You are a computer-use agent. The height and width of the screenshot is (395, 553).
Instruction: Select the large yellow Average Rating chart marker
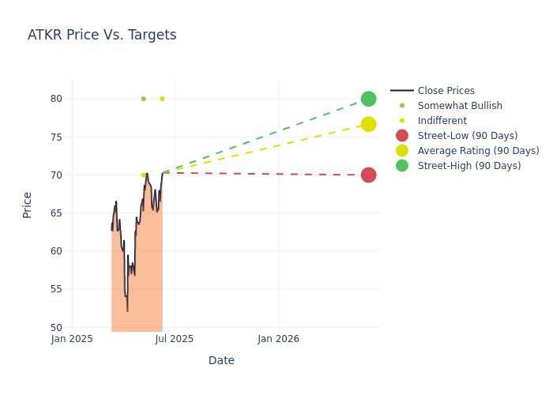(368, 124)
